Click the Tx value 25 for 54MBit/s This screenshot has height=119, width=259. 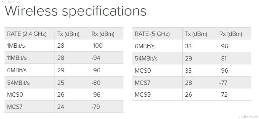tap(61, 83)
